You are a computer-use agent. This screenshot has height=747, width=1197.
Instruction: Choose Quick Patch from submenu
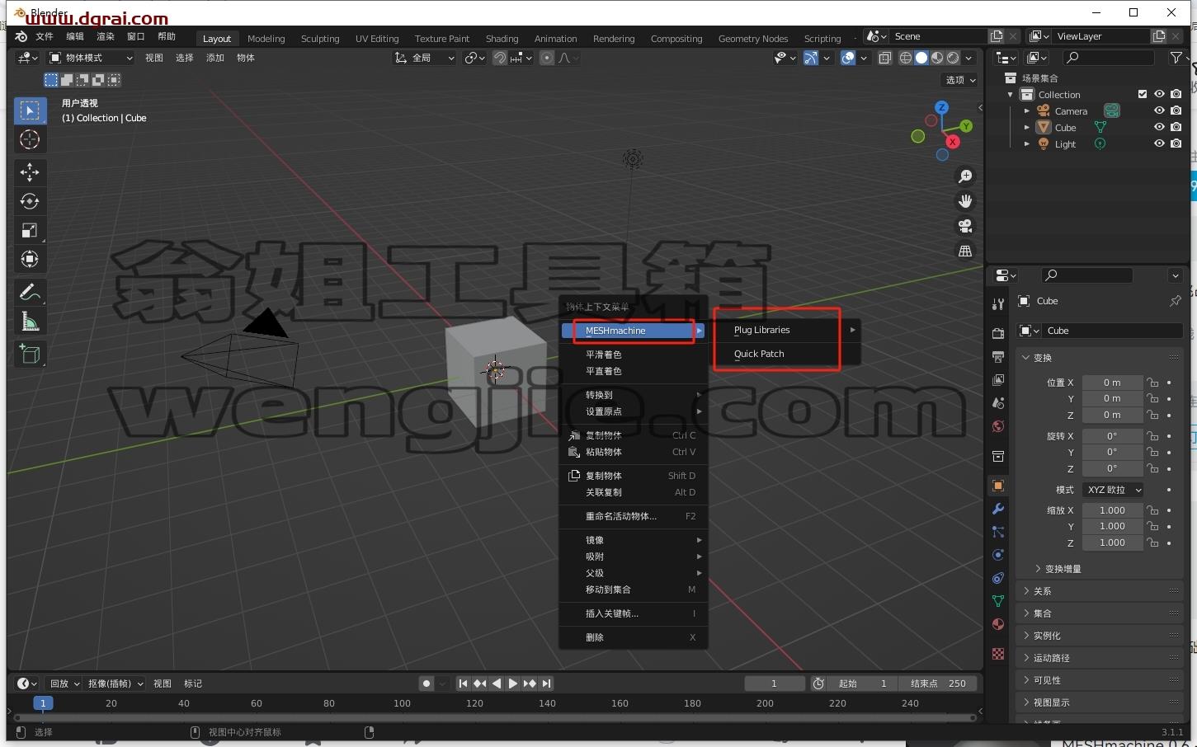click(787, 354)
